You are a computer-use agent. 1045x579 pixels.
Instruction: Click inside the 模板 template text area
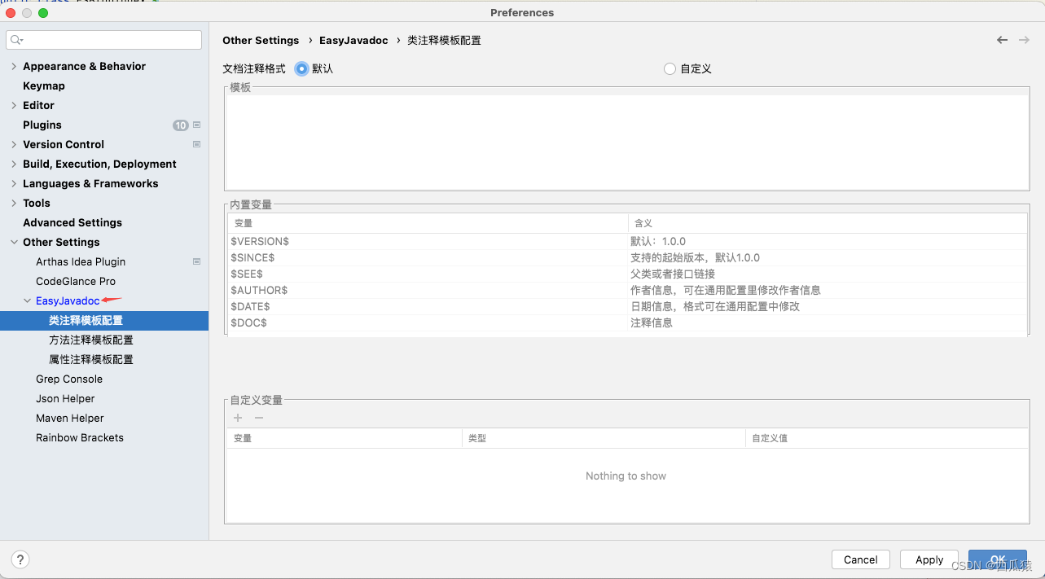pos(626,142)
